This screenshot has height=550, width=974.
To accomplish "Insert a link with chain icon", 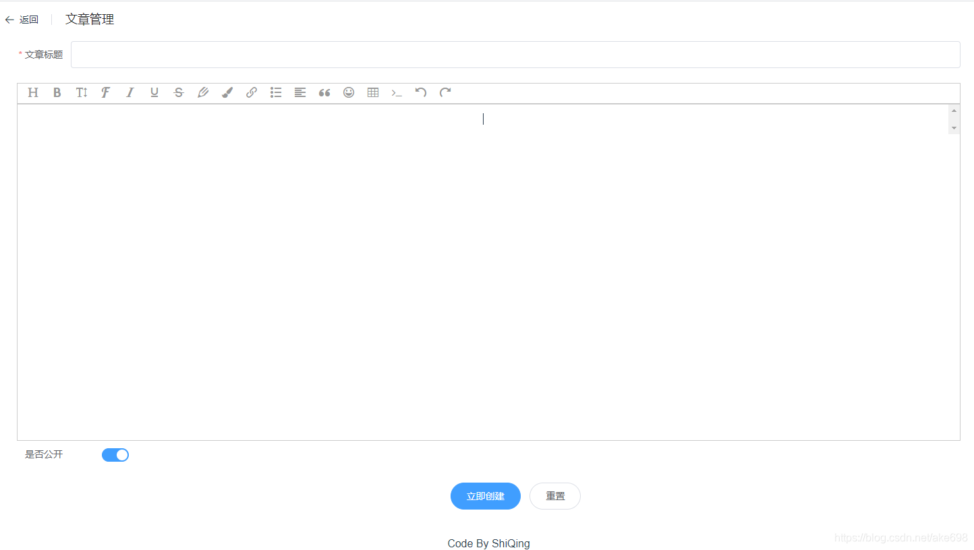I will point(252,93).
